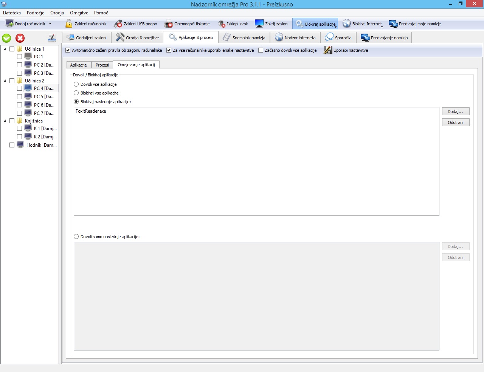Collapse the Učilnica 1 tree group

pos(5,49)
